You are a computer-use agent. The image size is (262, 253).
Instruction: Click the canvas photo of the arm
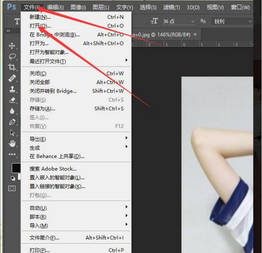click(217, 165)
